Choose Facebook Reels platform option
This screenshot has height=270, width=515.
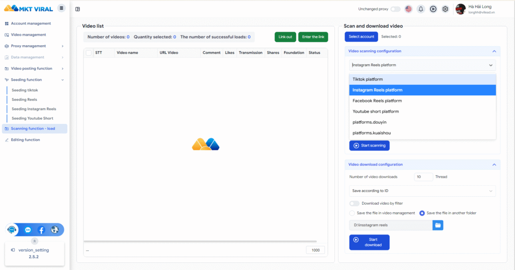tap(422, 101)
